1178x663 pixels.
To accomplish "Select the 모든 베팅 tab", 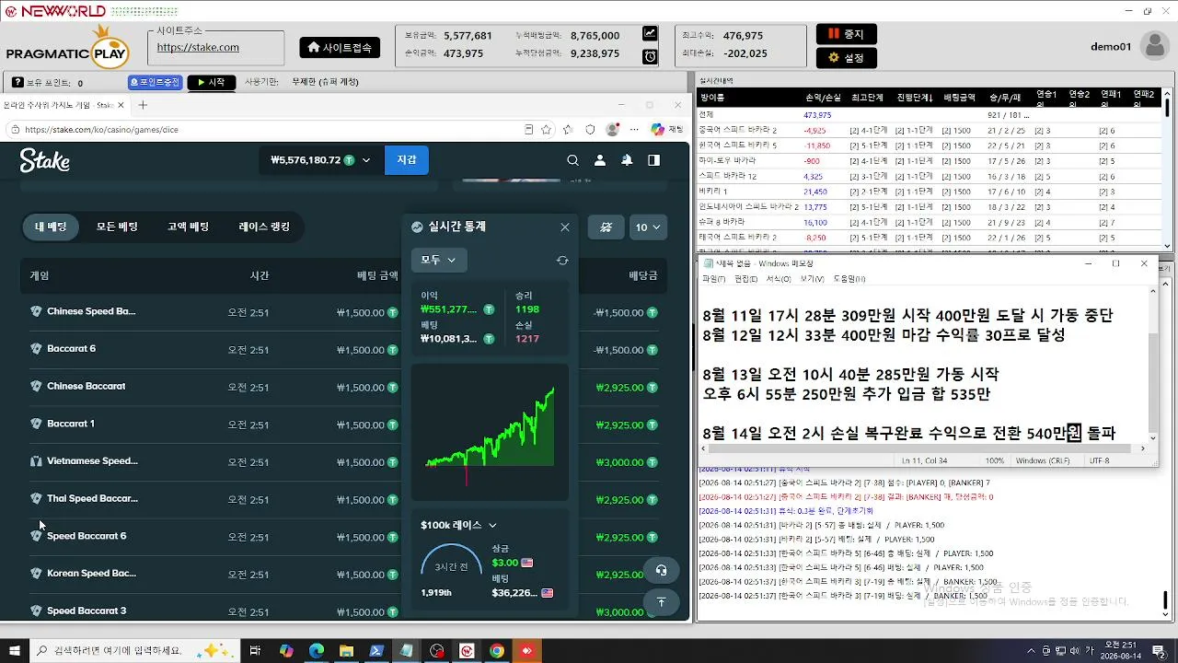I will (x=117, y=227).
